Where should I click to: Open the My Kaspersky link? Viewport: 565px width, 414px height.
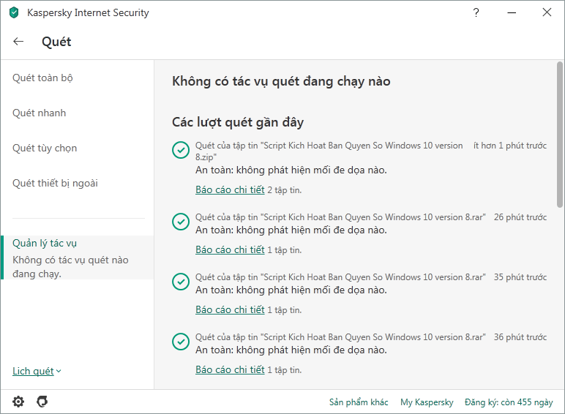coord(427,402)
